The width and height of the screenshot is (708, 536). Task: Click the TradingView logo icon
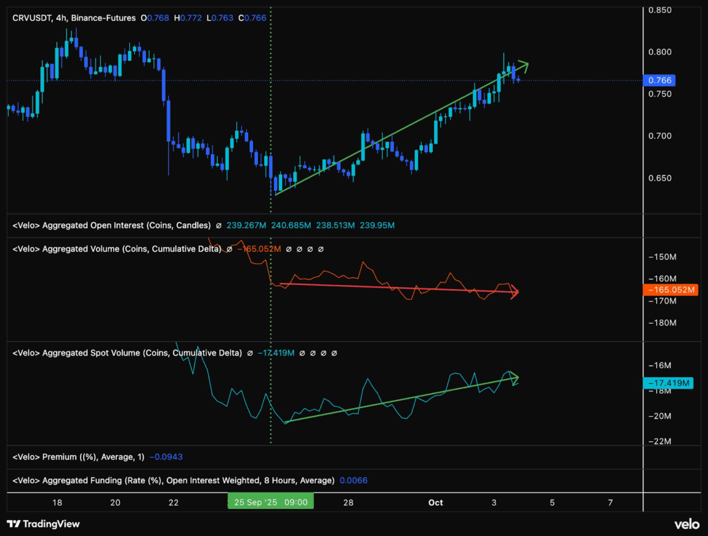pos(14,524)
